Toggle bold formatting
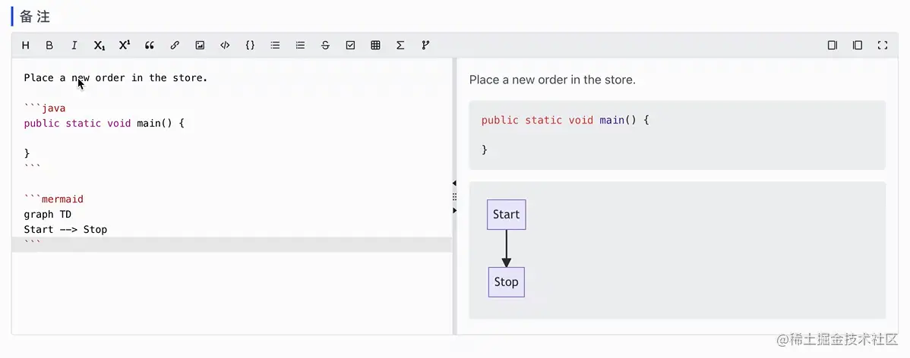The height and width of the screenshot is (358, 910). coord(49,46)
